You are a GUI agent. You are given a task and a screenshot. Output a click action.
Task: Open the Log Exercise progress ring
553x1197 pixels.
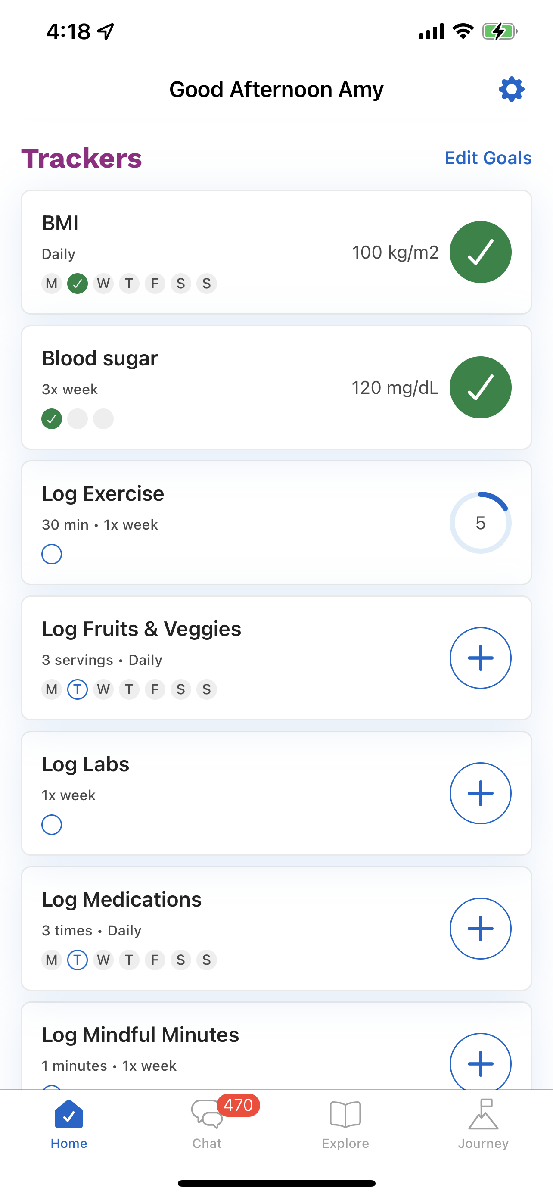coord(480,523)
